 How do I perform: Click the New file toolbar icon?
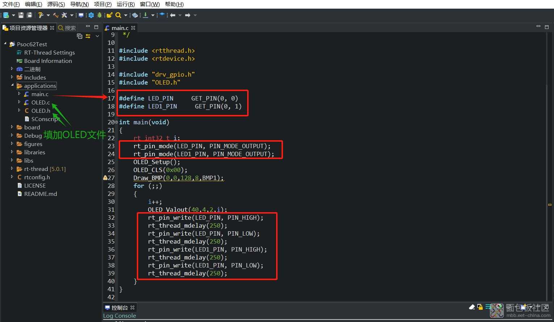[6, 15]
